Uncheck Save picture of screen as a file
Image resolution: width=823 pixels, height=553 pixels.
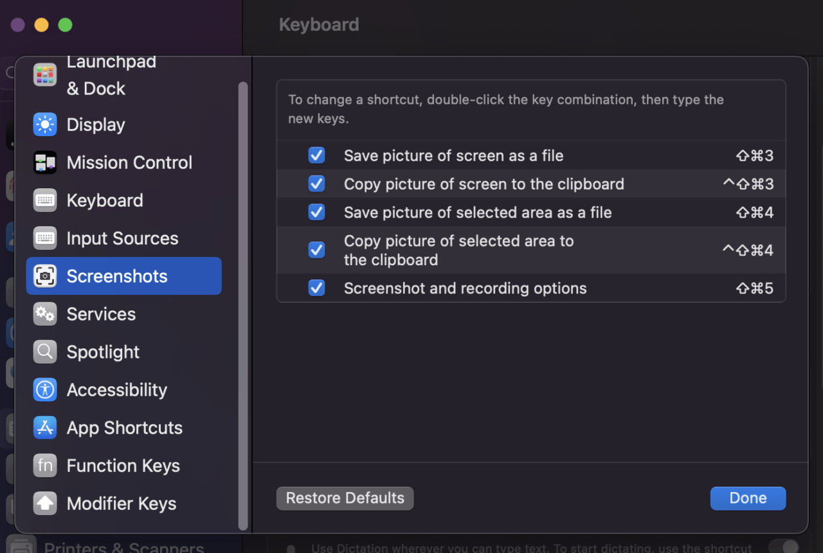(x=316, y=155)
